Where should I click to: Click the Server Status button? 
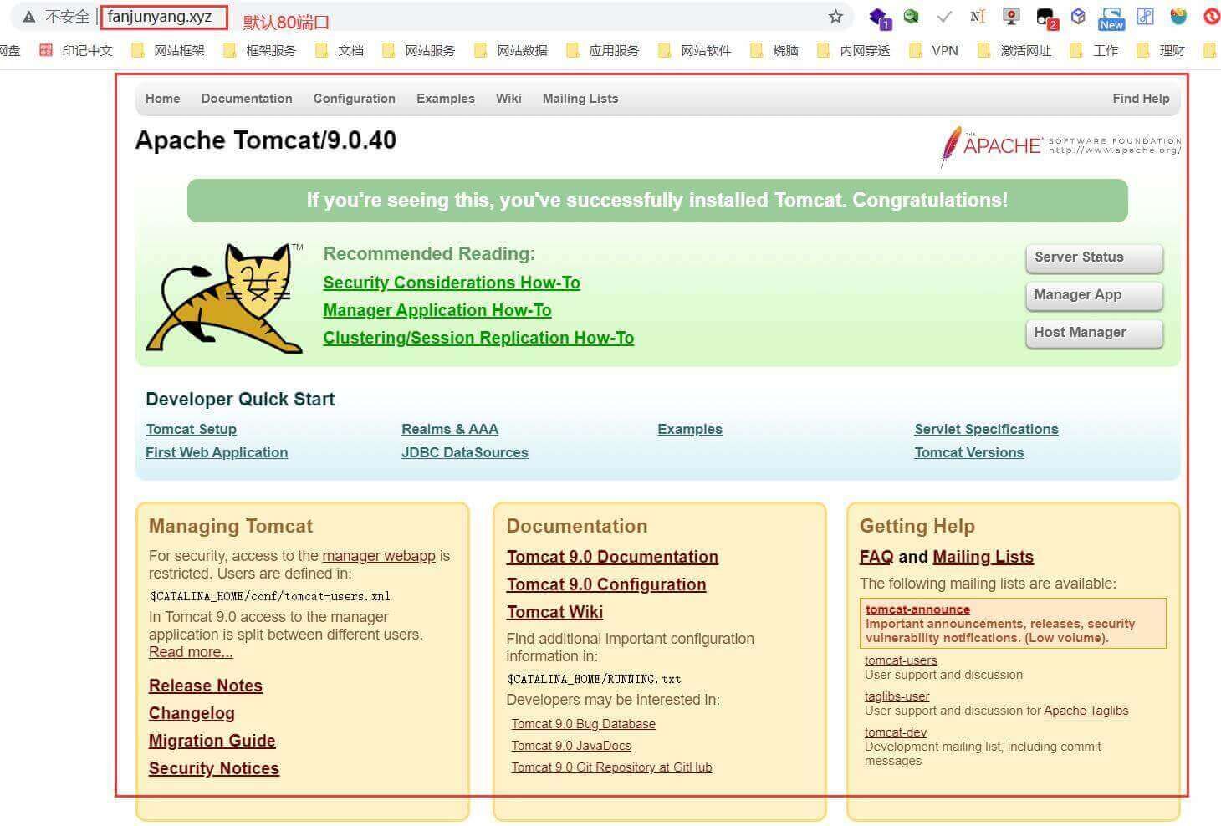[1095, 257]
